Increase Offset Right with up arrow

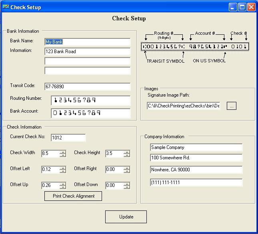127,168
